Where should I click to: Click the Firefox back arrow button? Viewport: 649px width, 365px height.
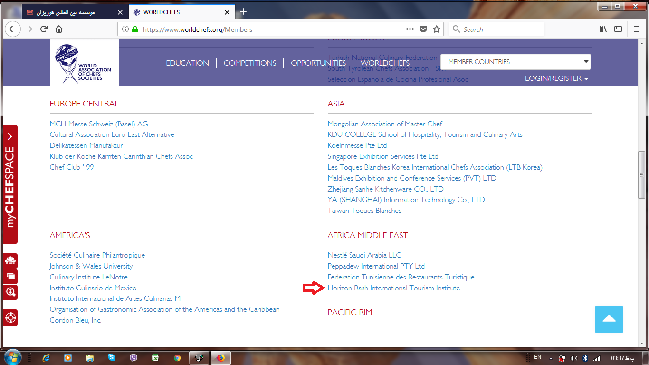tap(13, 29)
